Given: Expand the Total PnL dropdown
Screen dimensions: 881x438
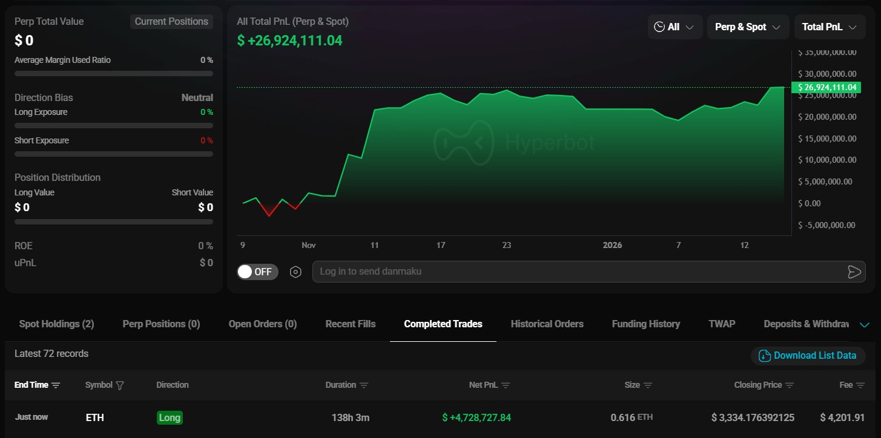Looking at the screenshot, I should (x=829, y=27).
